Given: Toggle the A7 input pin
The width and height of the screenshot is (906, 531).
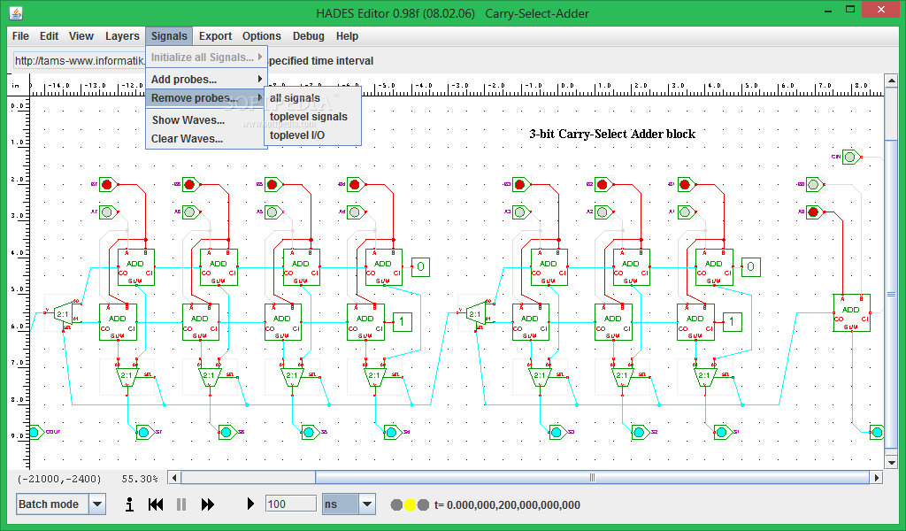Looking at the screenshot, I should tap(107, 212).
